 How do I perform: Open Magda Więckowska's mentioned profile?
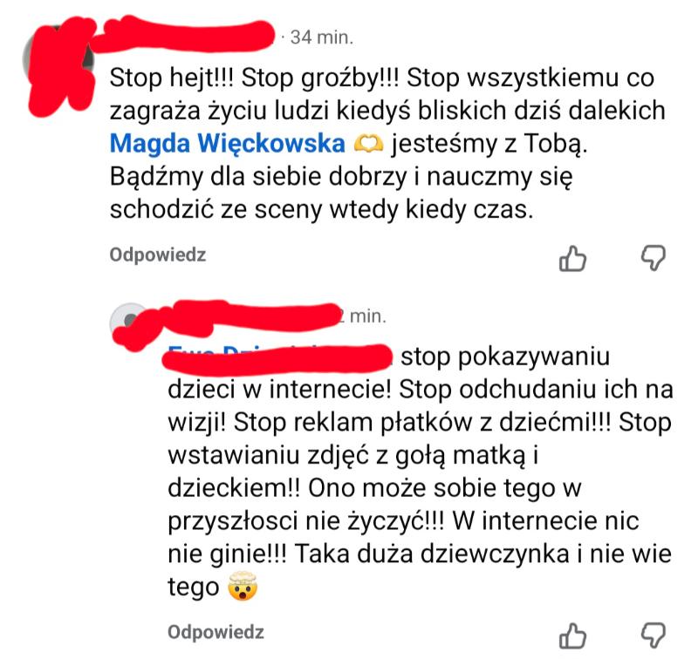tap(227, 144)
